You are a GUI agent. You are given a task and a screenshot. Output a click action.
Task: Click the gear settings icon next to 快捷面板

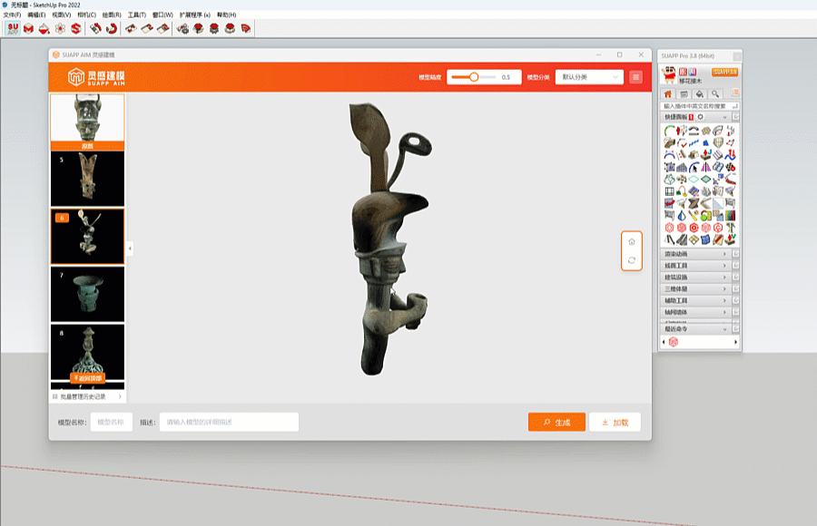[x=701, y=117]
